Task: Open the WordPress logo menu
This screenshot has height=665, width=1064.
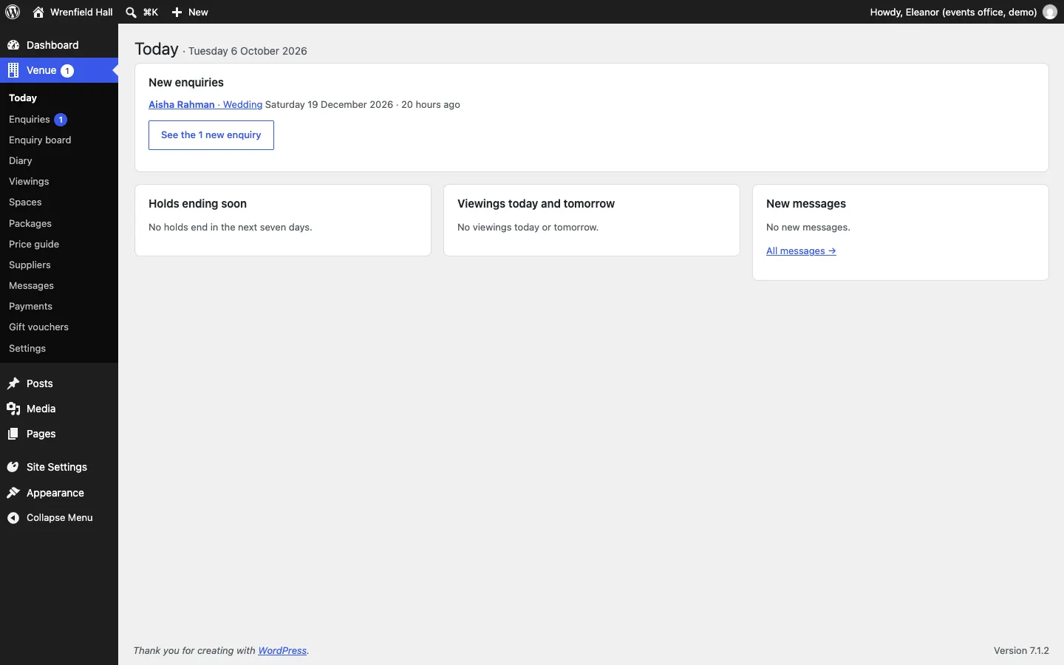Action: (13, 12)
